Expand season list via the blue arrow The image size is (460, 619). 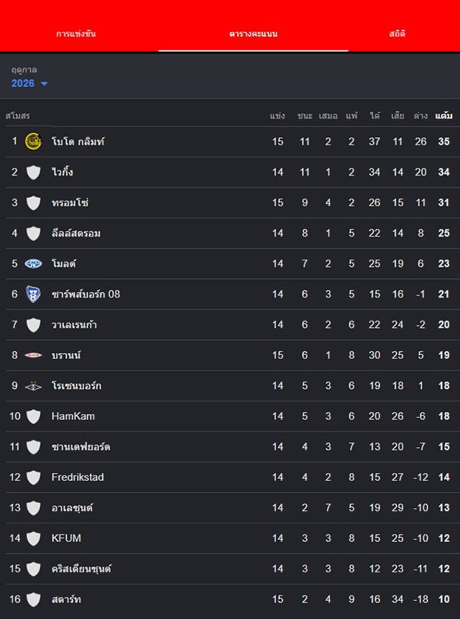pyautogui.click(x=44, y=83)
